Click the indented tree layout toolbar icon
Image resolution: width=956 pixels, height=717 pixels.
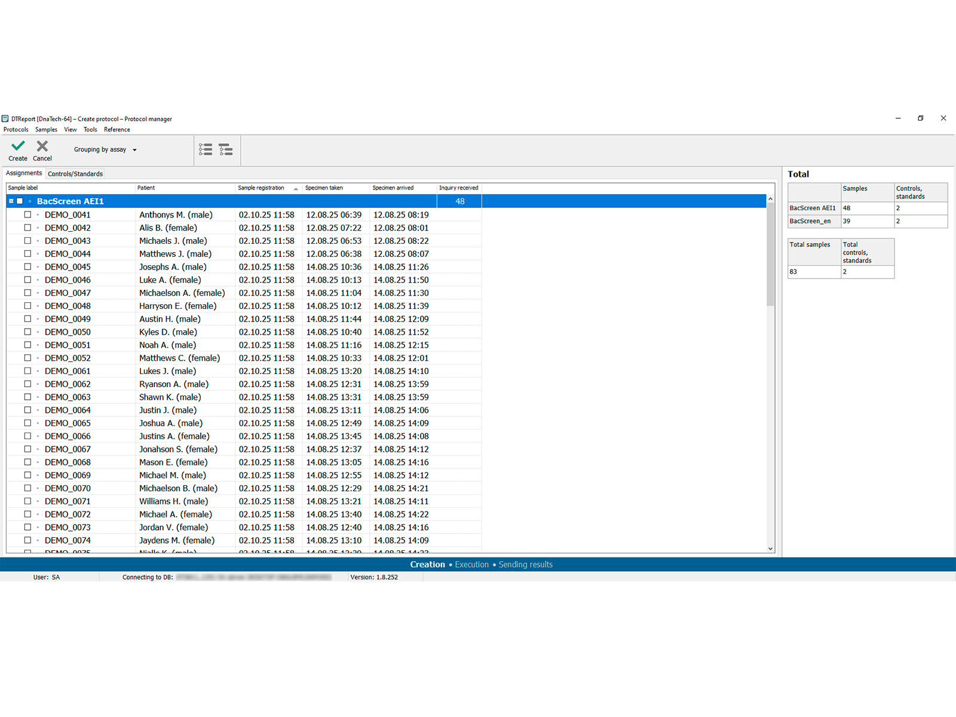(x=226, y=149)
